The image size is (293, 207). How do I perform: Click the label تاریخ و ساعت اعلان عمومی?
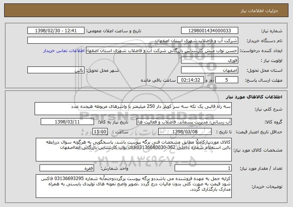[x=114, y=31]
